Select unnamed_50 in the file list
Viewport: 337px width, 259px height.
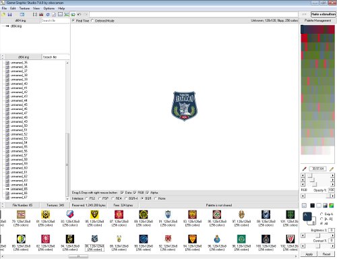(19, 125)
